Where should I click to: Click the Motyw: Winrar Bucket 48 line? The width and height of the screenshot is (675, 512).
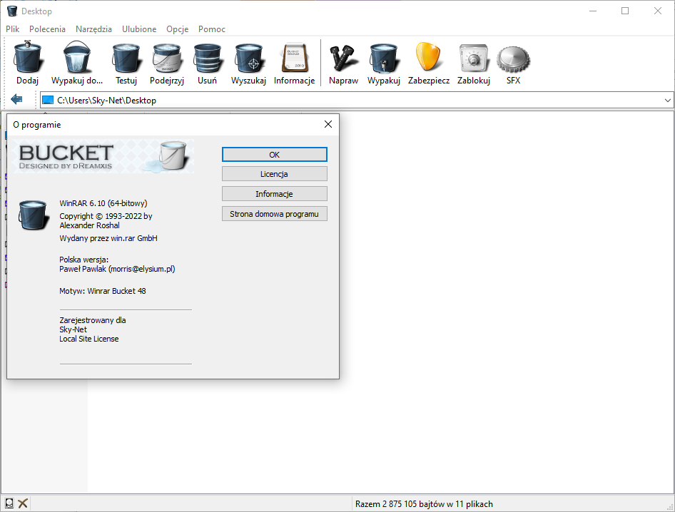(x=103, y=291)
